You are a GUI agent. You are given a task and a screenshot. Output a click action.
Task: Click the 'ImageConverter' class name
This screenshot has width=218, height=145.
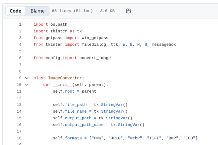(65, 78)
